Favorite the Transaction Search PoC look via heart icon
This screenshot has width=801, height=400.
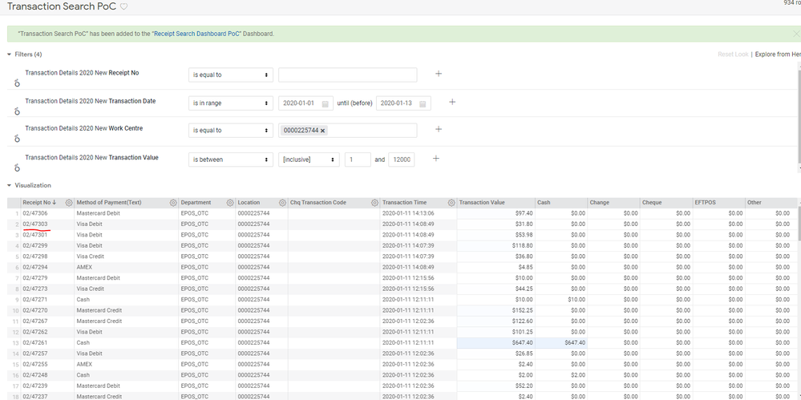(x=124, y=6)
